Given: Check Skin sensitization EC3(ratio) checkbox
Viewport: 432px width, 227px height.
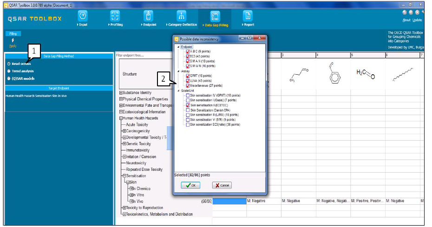Looking at the screenshot, I should [188, 125].
